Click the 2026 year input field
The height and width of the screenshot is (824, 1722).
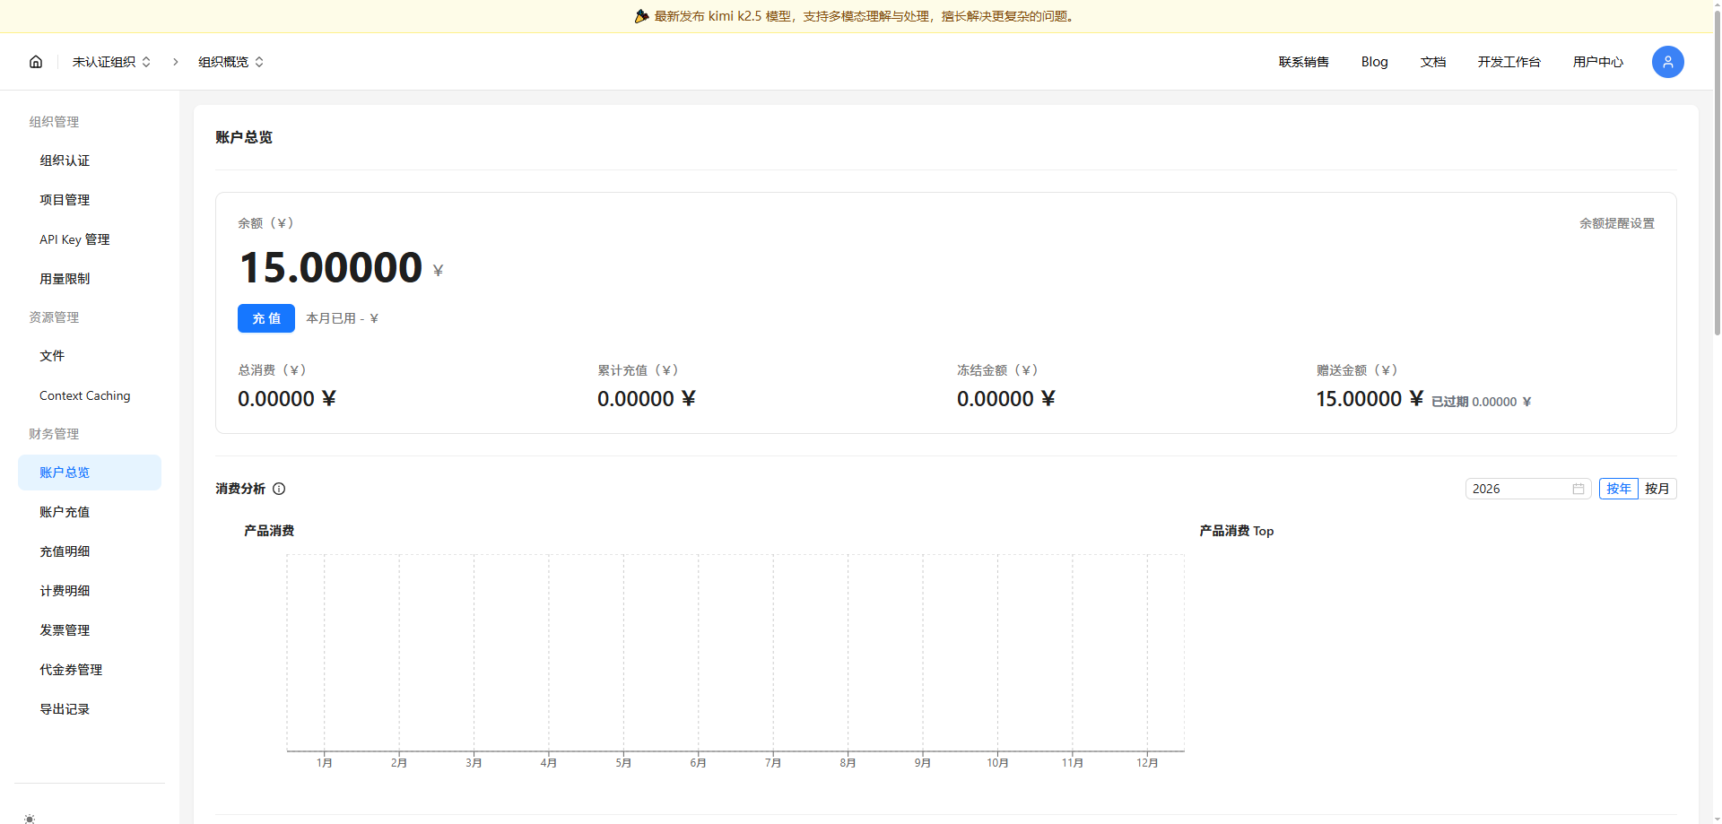point(1528,489)
